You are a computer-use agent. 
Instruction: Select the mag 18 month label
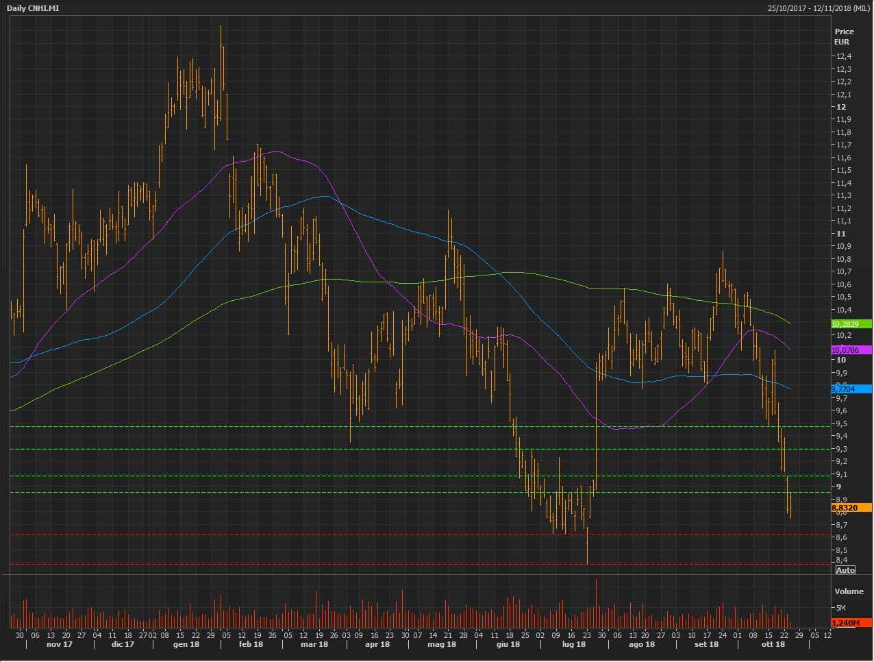tap(442, 644)
